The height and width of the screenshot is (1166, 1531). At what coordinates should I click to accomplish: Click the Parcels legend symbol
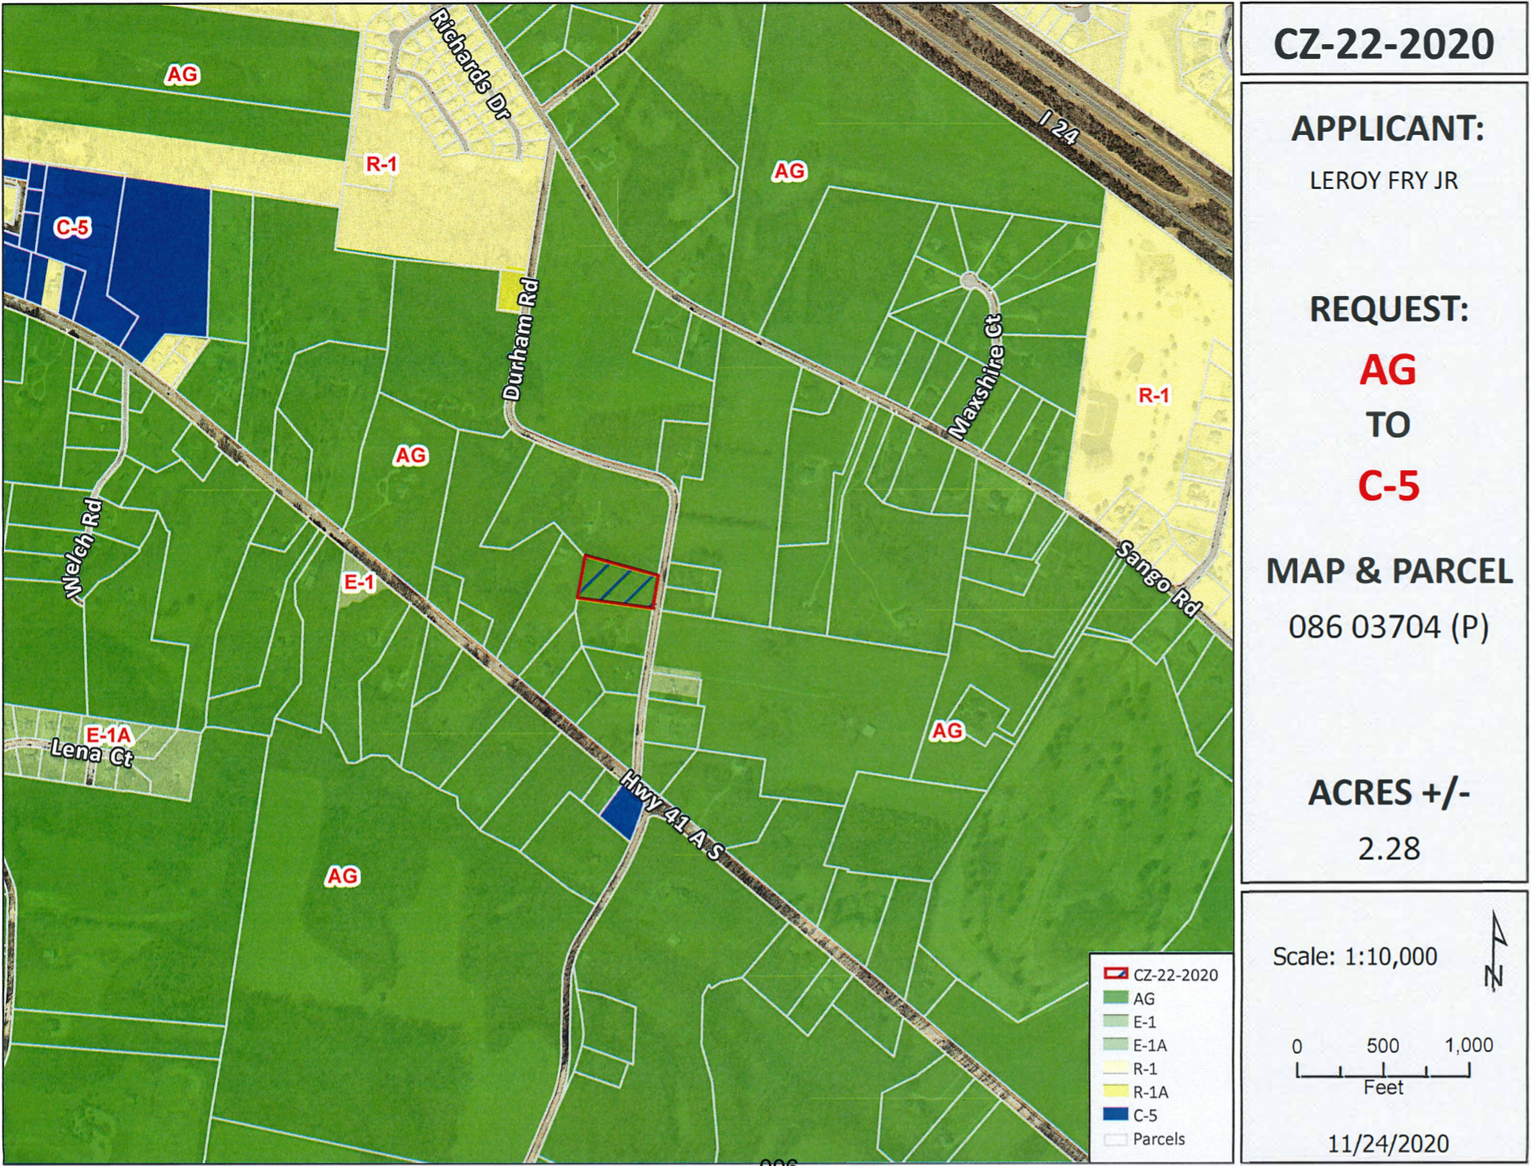[1116, 1138]
